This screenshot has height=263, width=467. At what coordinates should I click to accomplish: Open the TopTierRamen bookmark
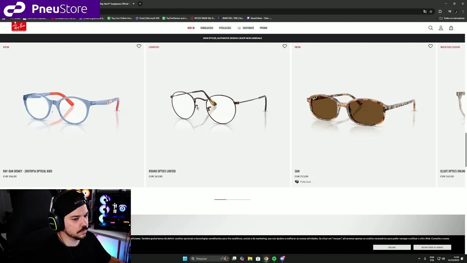[175, 18]
